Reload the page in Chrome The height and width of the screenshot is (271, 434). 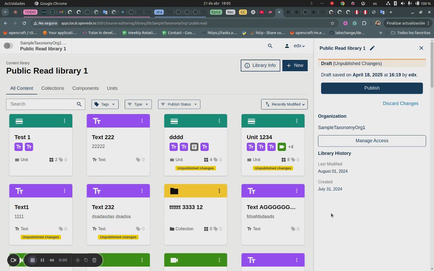coord(24,23)
